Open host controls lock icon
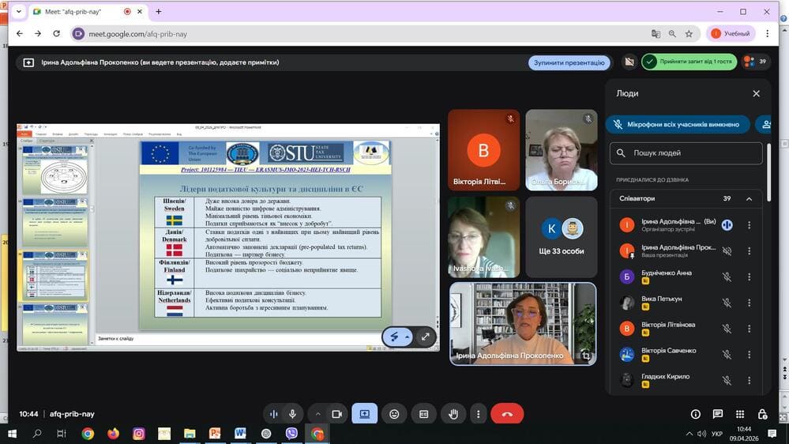 [x=762, y=414]
